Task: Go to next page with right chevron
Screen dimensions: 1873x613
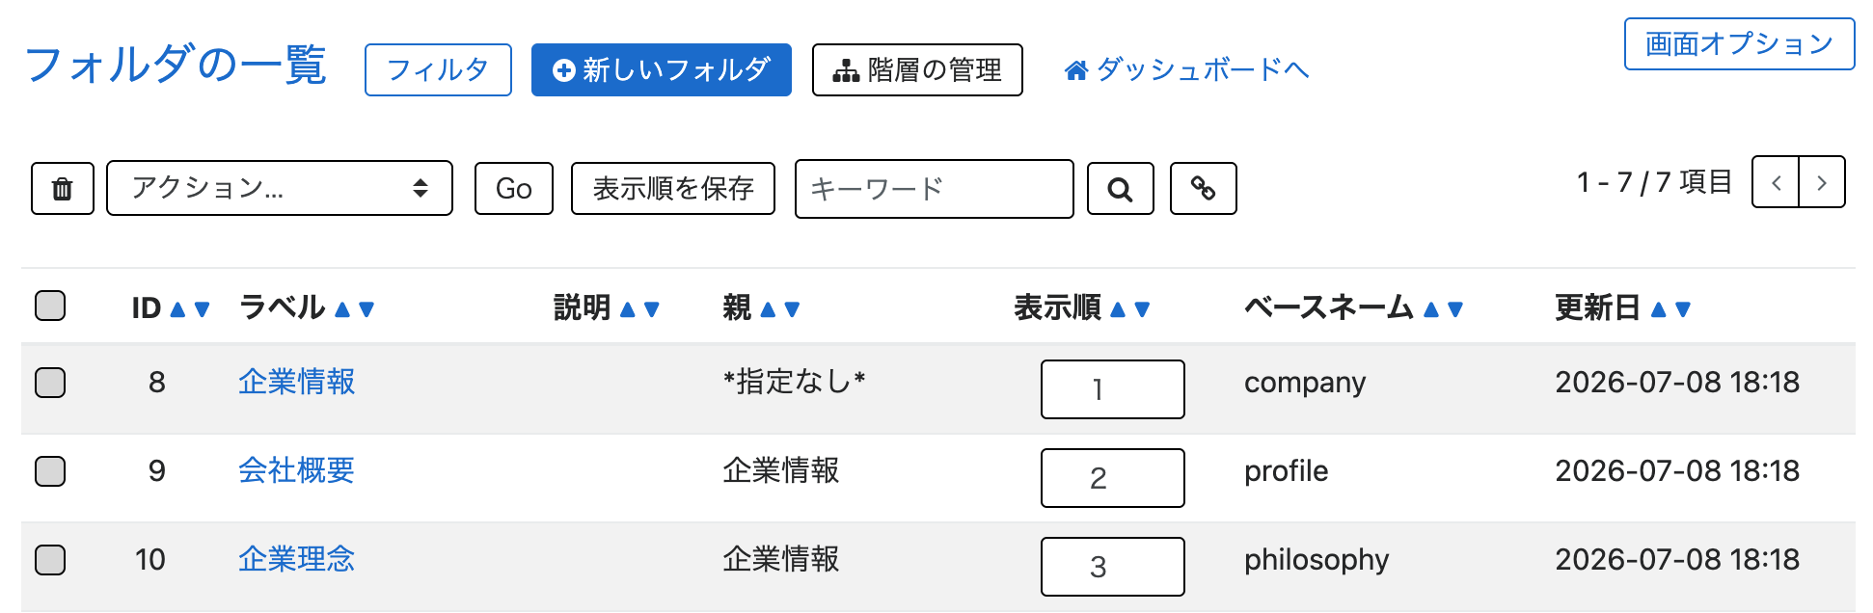Action: tap(1822, 182)
